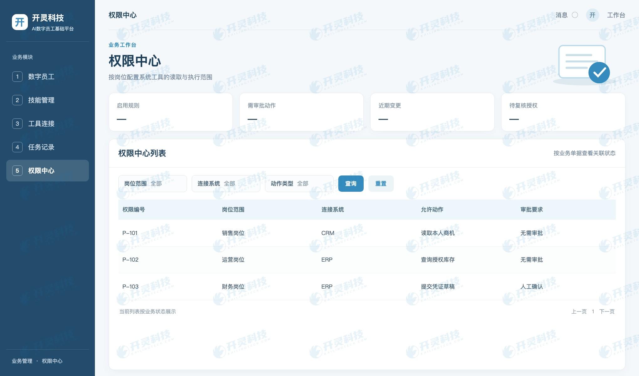Click the 岗位范围 column header
This screenshot has height=376, width=639.
coord(233,210)
